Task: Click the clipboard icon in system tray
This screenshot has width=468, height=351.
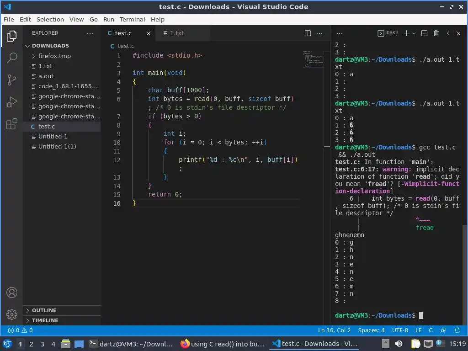Action: tap(415, 344)
